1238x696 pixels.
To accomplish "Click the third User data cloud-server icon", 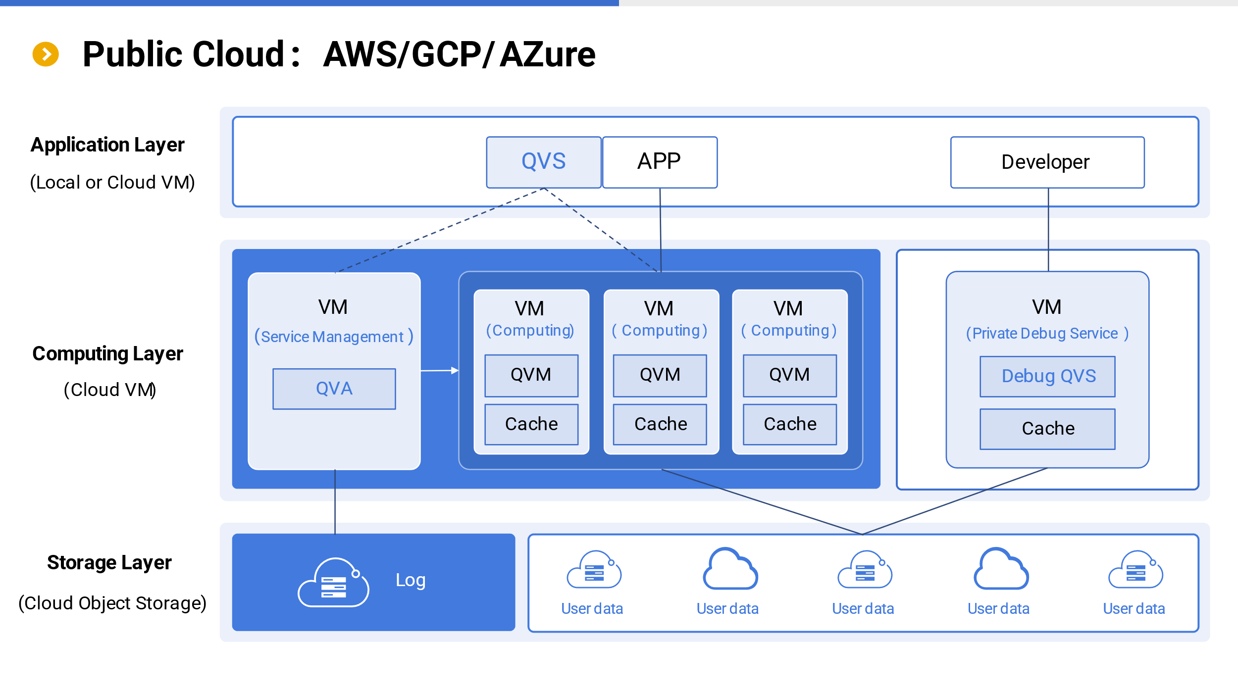I will [x=865, y=570].
